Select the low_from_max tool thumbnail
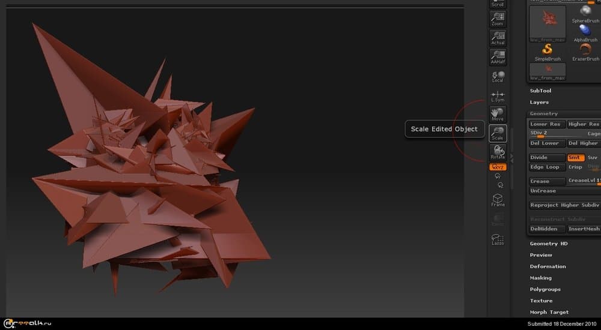601x330 pixels. 548,23
